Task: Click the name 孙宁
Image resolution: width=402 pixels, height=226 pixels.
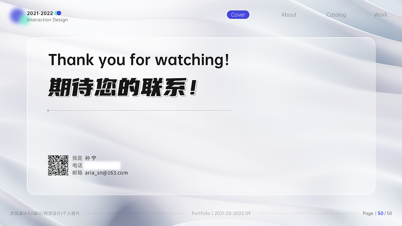Action: pos(90,158)
